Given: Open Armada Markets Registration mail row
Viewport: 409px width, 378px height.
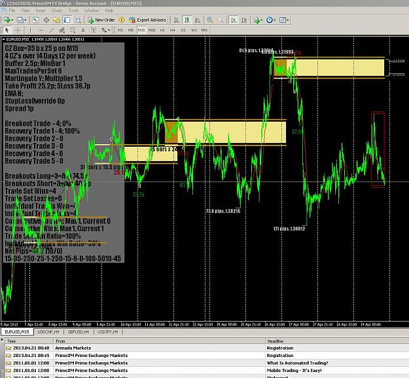Looking at the screenshot, I should (x=207, y=348).
